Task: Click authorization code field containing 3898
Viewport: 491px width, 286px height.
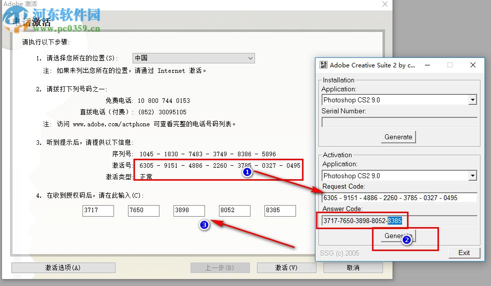Action: coord(189,211)
